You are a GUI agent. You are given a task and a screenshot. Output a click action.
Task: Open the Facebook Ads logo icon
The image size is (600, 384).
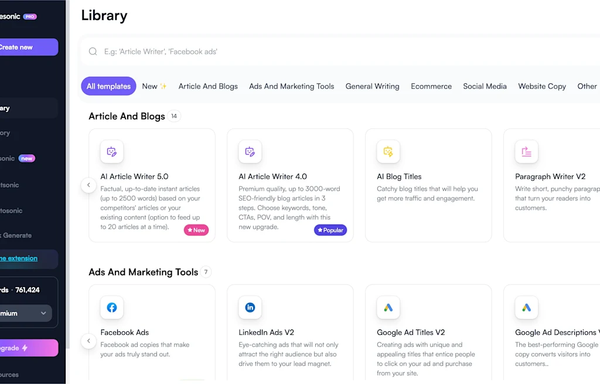coord(112,307)
